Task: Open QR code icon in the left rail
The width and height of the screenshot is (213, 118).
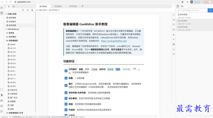Action: coord(2,101)
